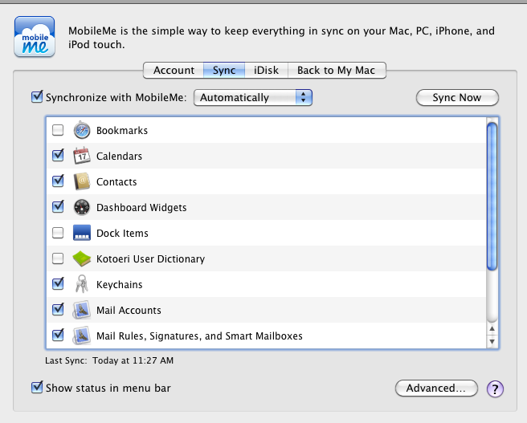Uncheck the Contacts sync checkbox
The width and height of the screenshot is (527, 423).
(x=58, y=181)
